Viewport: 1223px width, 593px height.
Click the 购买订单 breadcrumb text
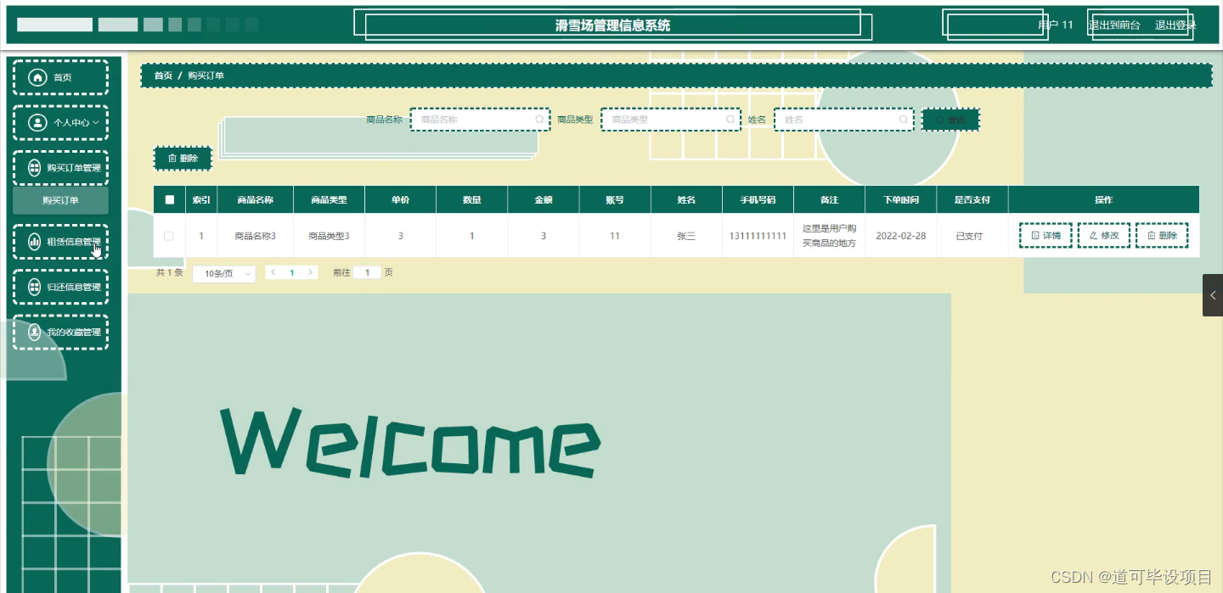[x=206, y=76]
